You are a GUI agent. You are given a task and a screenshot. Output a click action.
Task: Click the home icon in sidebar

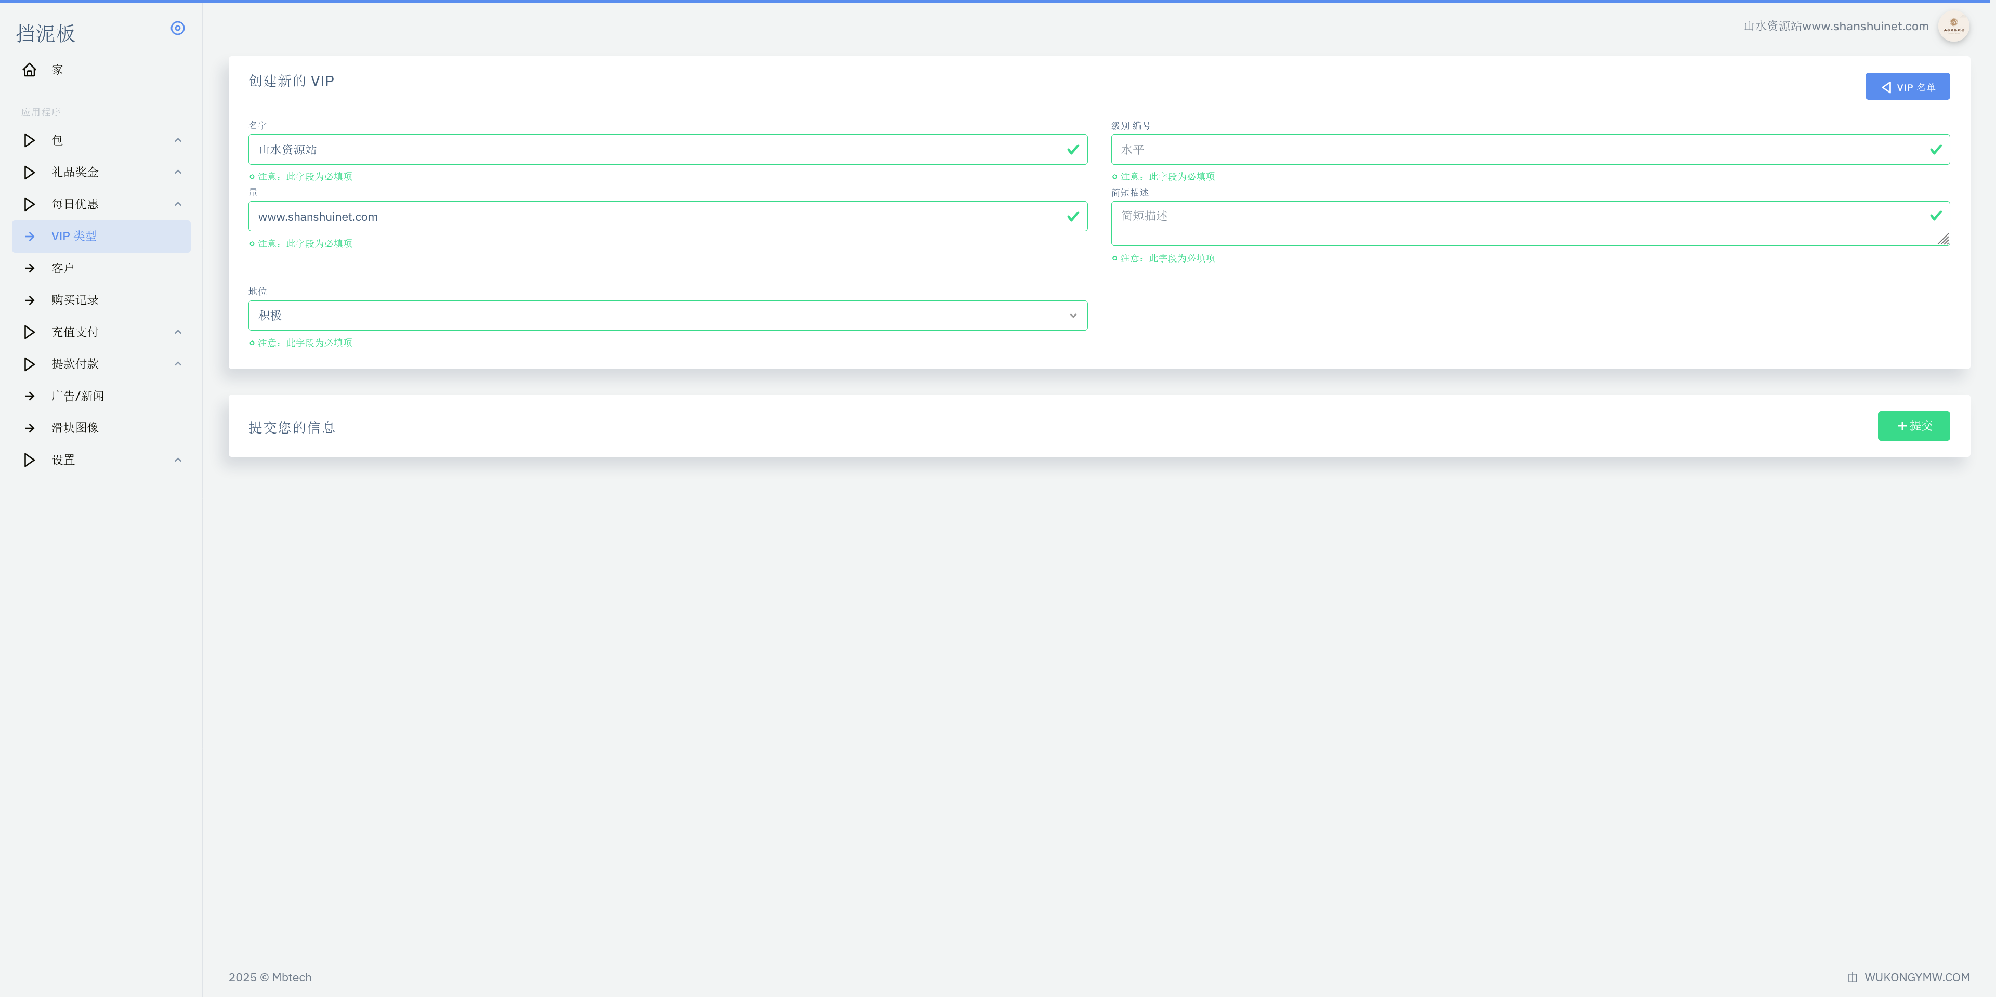(x=30, y=70)
